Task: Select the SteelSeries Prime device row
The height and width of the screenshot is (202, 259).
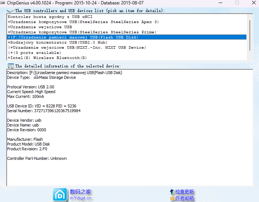Action: pyautogui.click(x=127, y=32)
